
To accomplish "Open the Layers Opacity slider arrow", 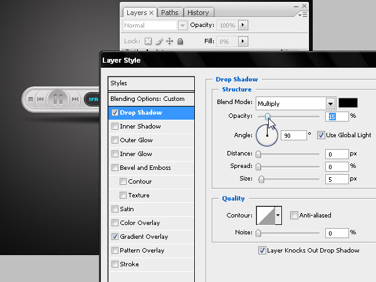I will [x=243, y=25].
